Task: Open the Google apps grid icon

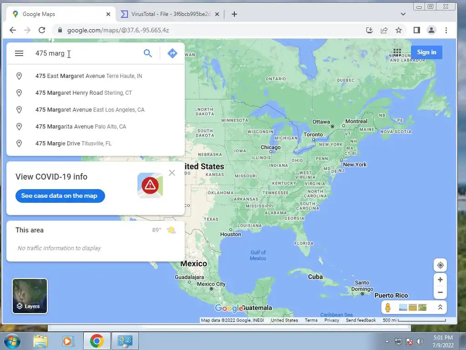Action: 397,52
